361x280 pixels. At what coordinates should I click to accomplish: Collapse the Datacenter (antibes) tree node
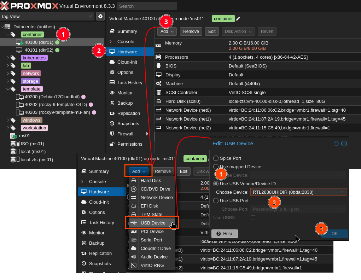point(2,27)
